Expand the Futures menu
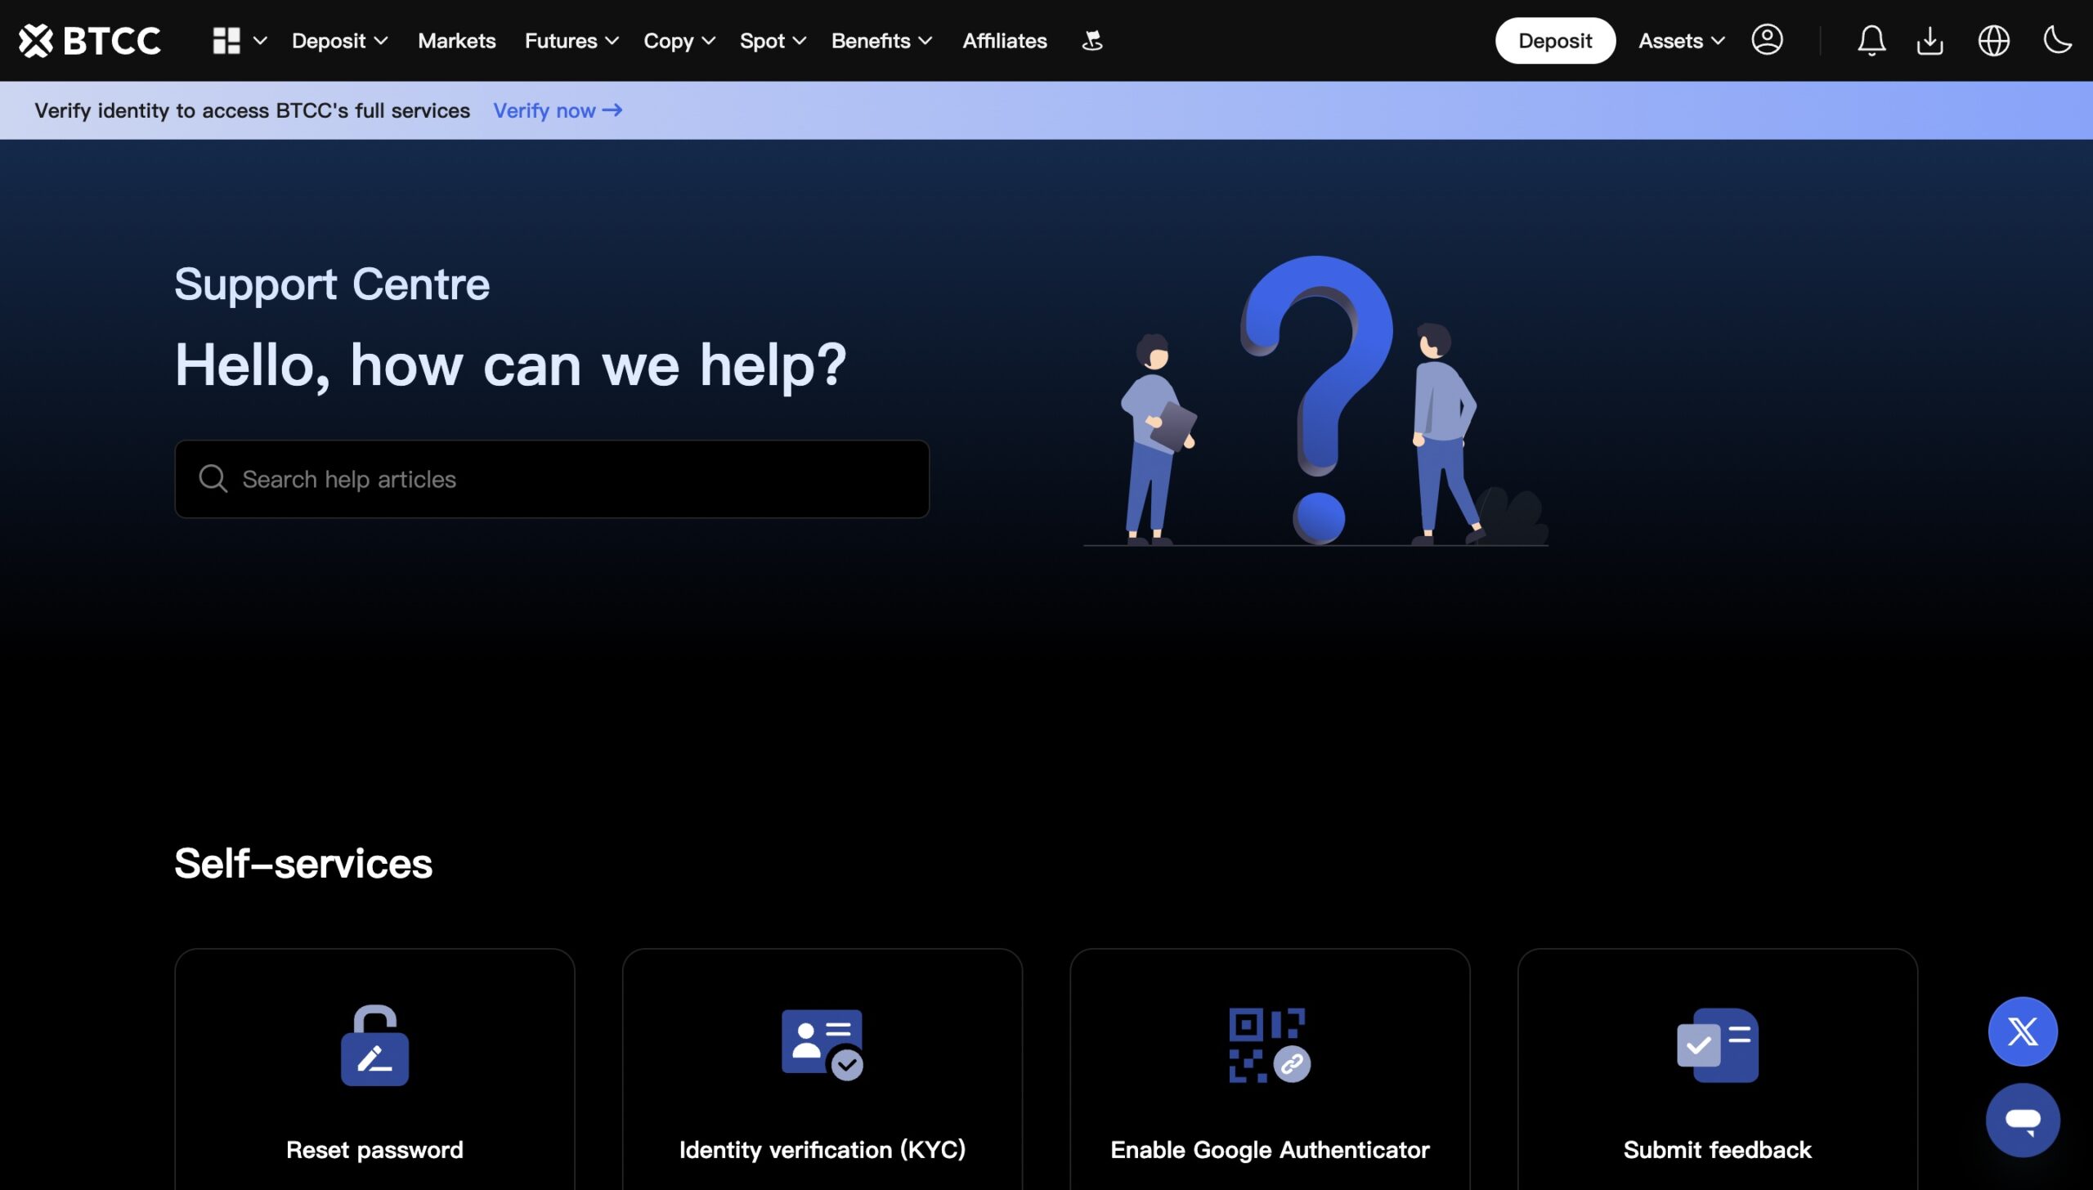Image resolution: width=2093 pixels, height=1190 pixels. pos(571,41)
